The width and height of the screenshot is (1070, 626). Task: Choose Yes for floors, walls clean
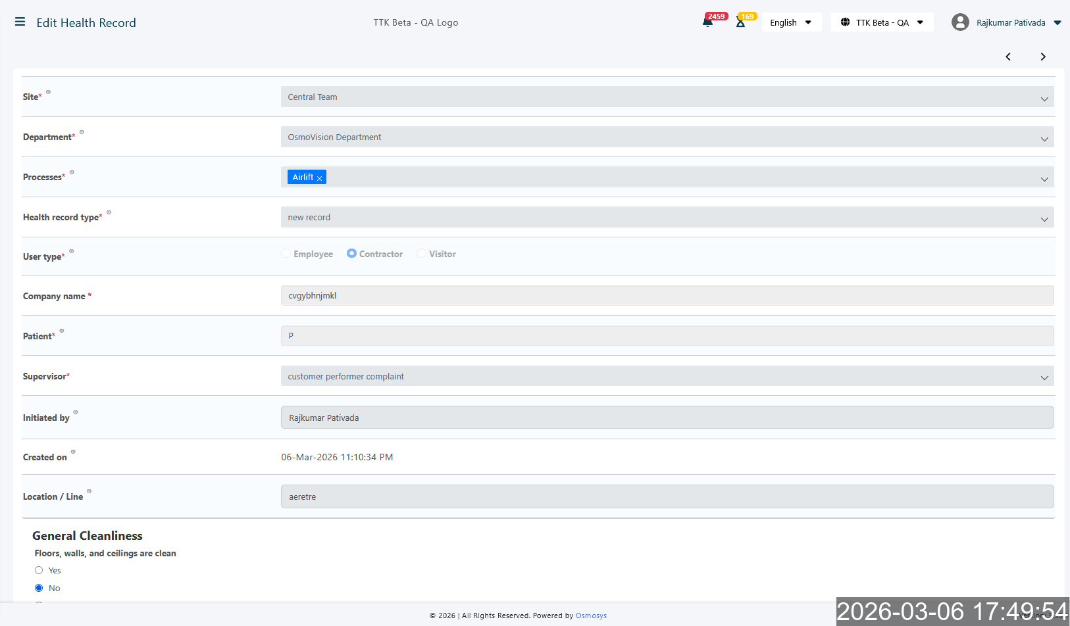pos(39,570)
